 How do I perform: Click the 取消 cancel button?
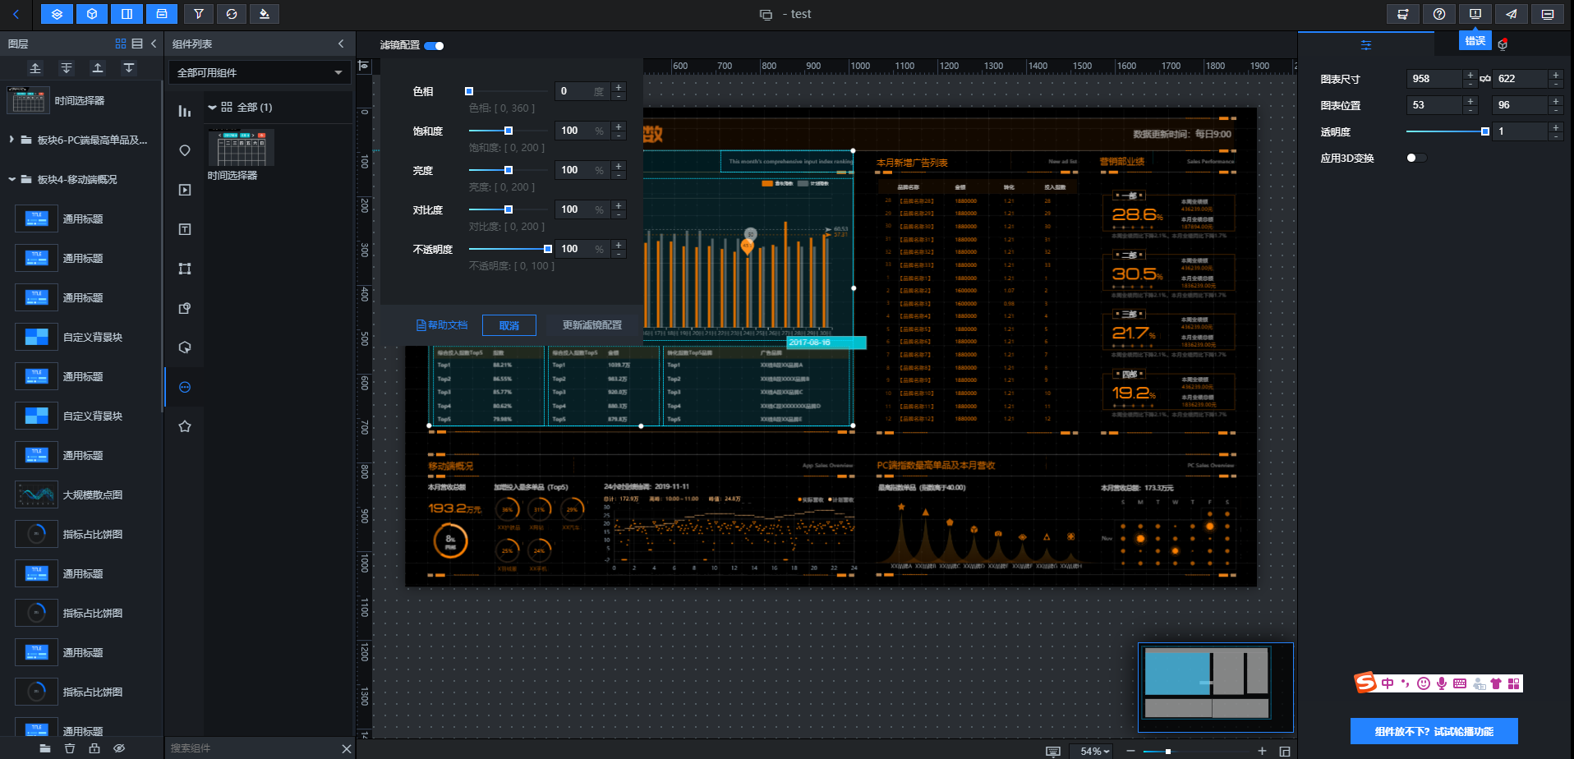(509, 325)
